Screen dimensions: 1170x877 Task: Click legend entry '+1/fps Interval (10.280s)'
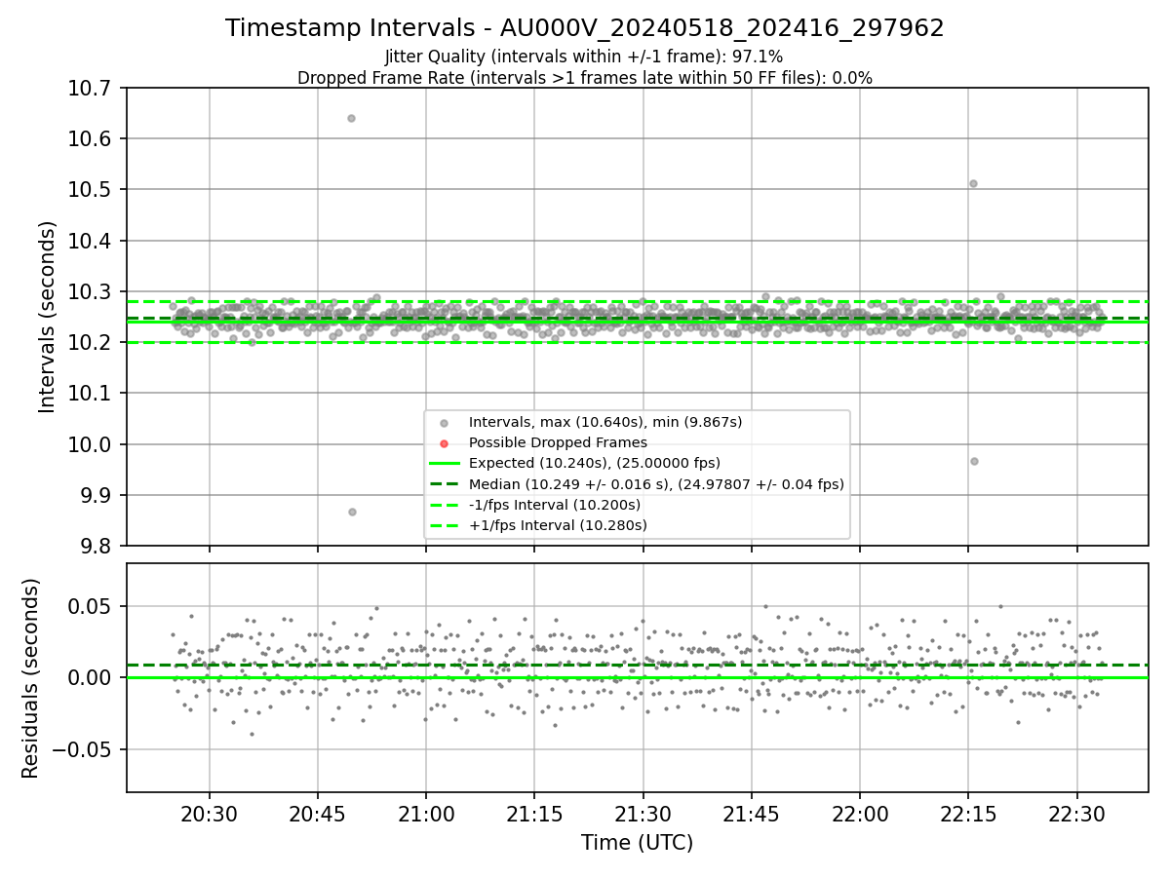(558, 524)
